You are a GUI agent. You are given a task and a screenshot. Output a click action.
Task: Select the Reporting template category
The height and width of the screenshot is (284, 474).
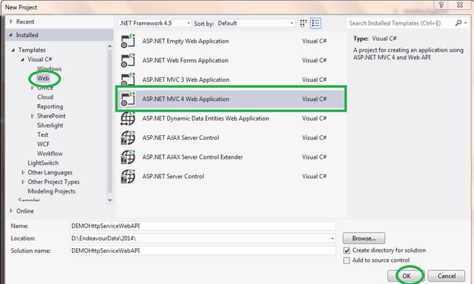(x=50, y=106)
